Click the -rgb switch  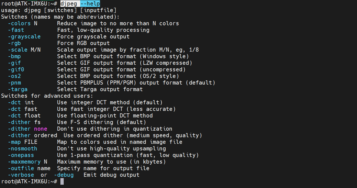(14, 43)
